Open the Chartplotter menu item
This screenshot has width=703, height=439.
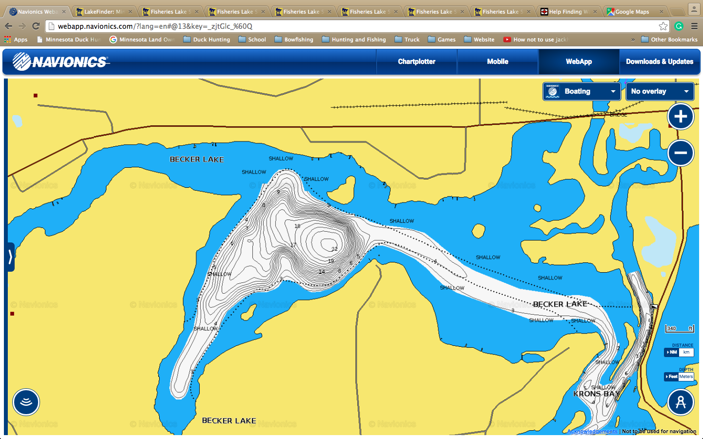click(x=416, y=61)
